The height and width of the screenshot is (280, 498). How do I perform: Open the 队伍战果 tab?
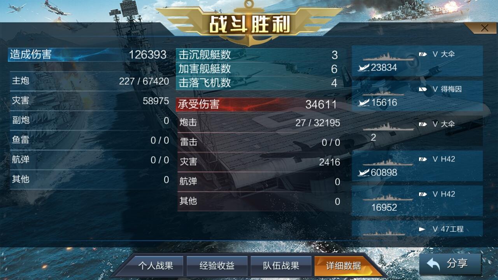tap(281, 266)
